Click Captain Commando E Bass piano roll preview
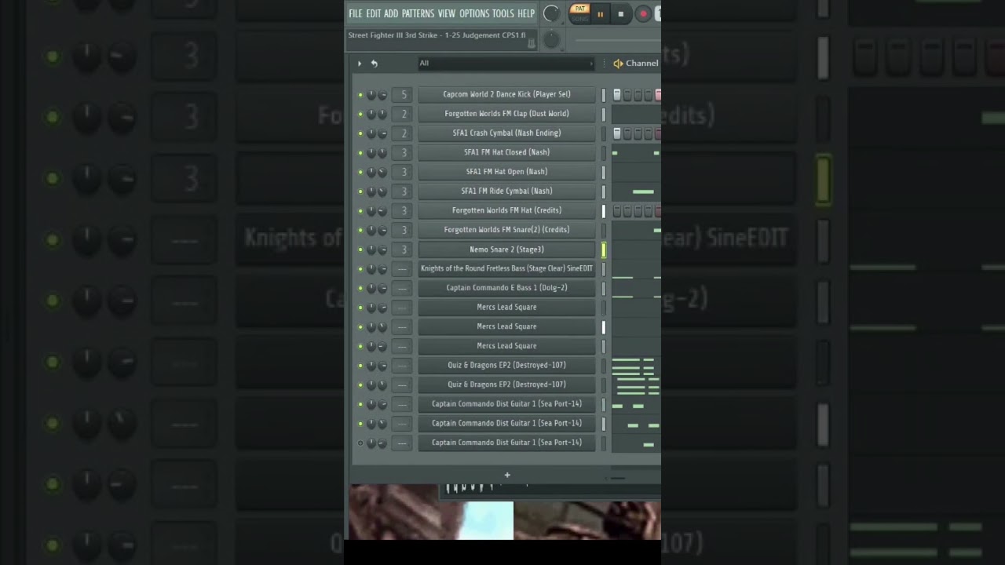The height and width of the screenshot is (565, 1005). coord(636,288)
